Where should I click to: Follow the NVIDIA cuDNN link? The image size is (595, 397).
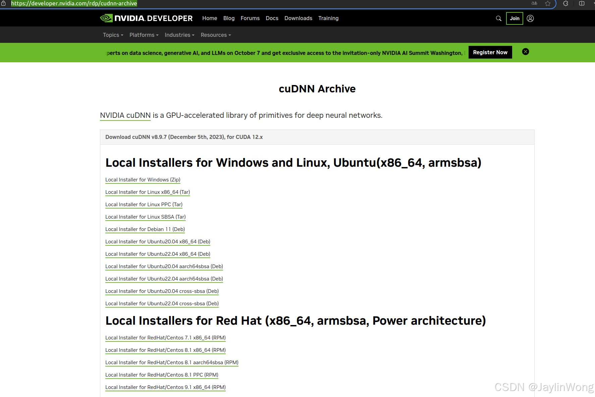pos(125,115)
